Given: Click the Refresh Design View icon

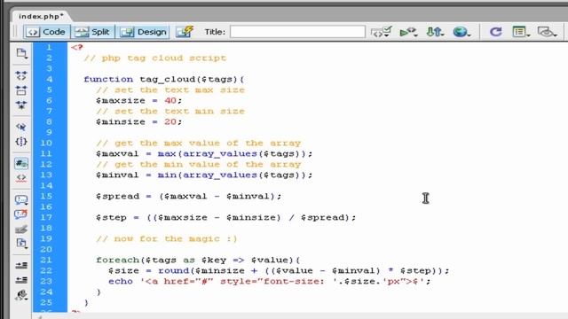Looking at the screenshot, I should pos(495,32).
